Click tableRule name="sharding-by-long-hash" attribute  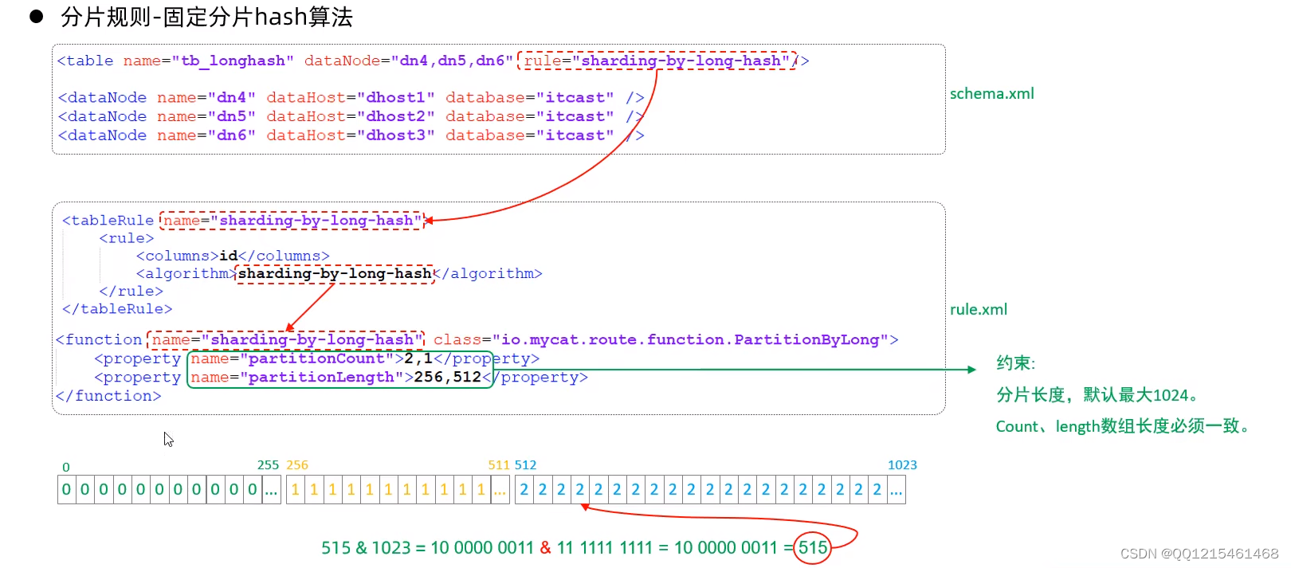coord(292,220)
